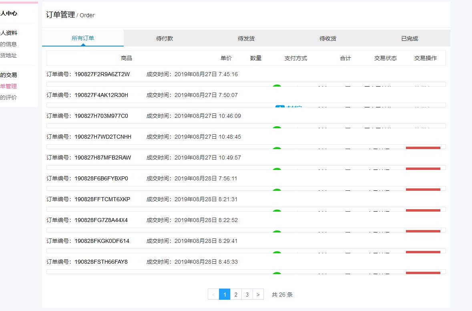Click the 交易操作 column header
472x311 pixels.
(x=425, y=58)
